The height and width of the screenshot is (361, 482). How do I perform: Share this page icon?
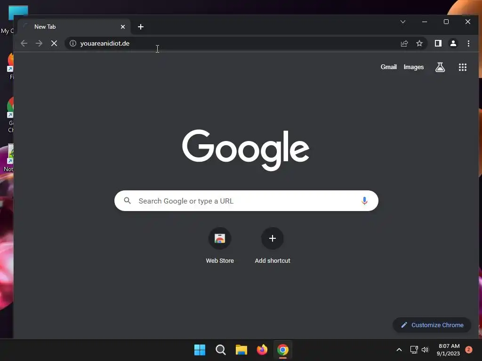(404, 43)
